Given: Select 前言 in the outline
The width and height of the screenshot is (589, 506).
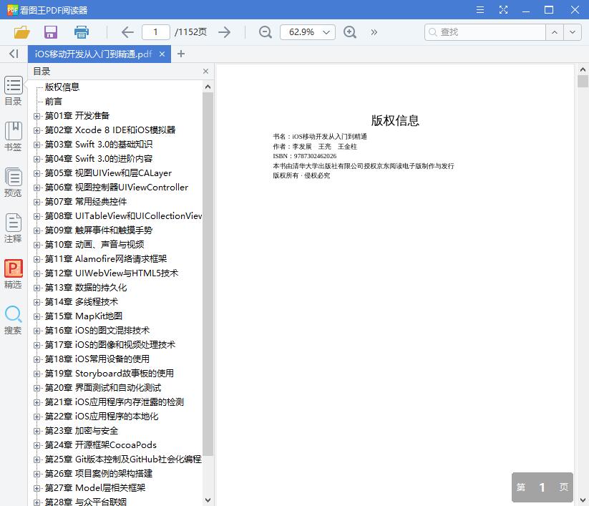Looking at the screenshot, I should coord(54,102).
